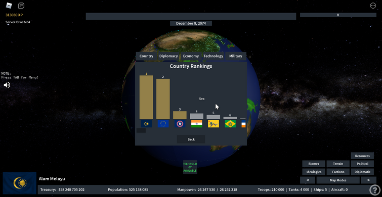Viewport: 382px width, 197px height.
Task: Click the Alam Melayu flag thumbnail
Action: (x=20, y=183)
